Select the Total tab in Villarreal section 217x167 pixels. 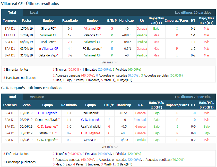coord(12,12)
